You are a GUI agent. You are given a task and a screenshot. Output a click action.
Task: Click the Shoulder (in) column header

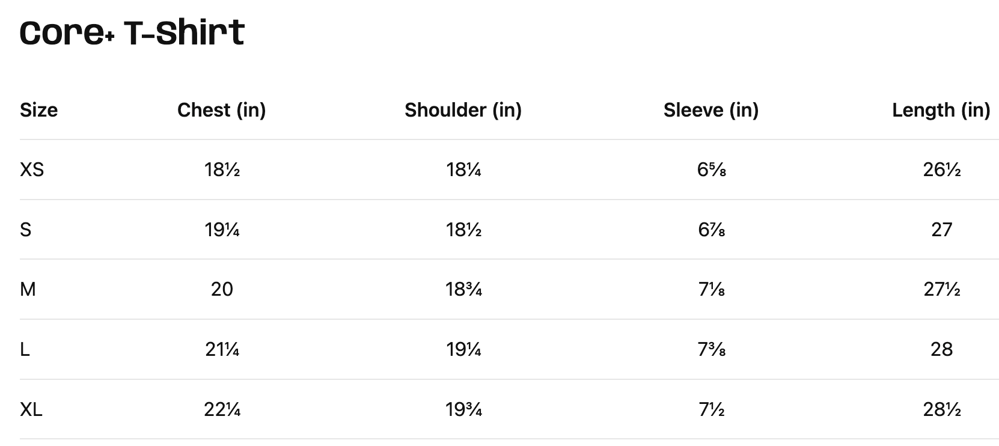463,110
